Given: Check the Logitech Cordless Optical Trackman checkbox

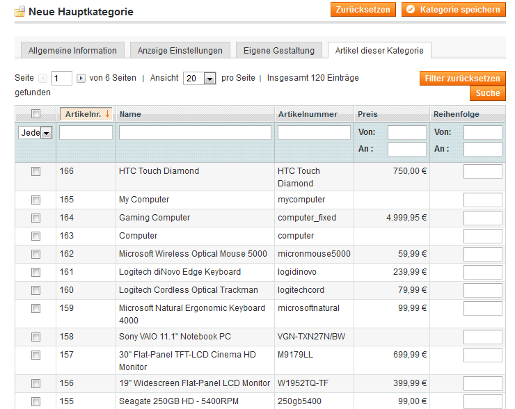Looking at the screenshot, I should pyautogui.click(x=35, y=290).
